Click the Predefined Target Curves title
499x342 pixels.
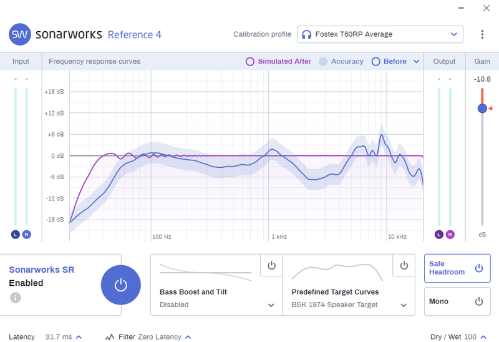[335, 291]
